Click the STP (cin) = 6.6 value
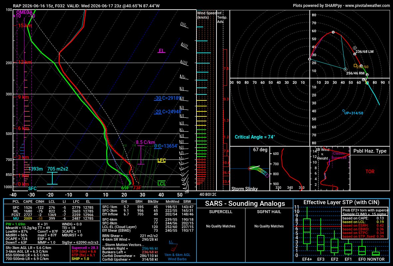Image resolution: width=393 pixels, height=266 pixels. pos(84,251)
